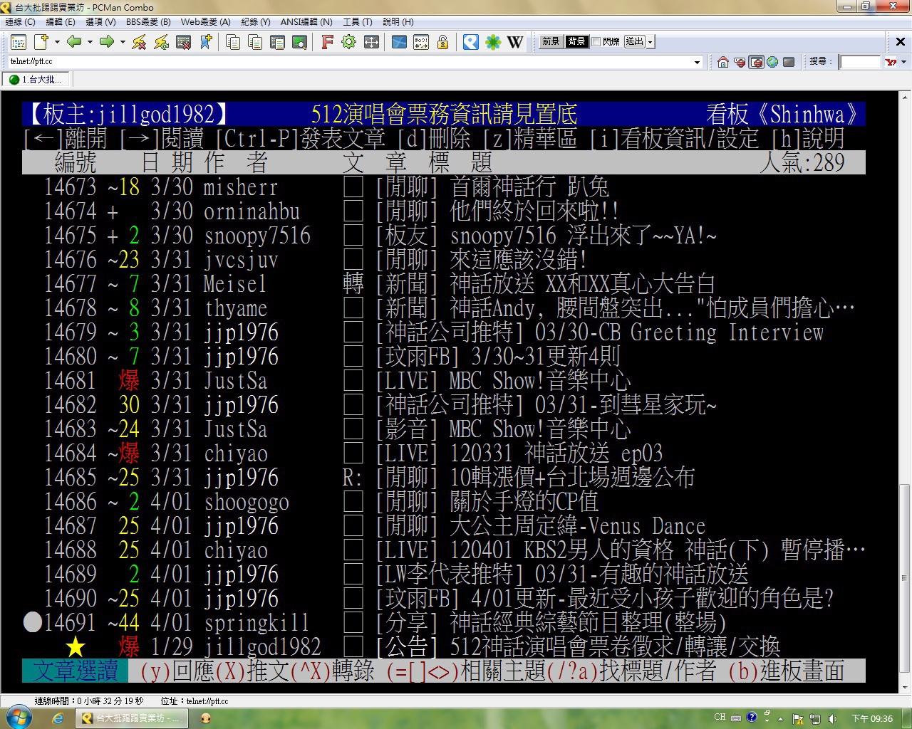Image resolution: width=912 pixels, height=729 pixels.
Task: Click the green forward arrow icon
Action: (x=107, y=42)
